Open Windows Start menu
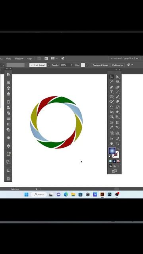This screenshot has height=254, width=143. (x=27, y=194)
